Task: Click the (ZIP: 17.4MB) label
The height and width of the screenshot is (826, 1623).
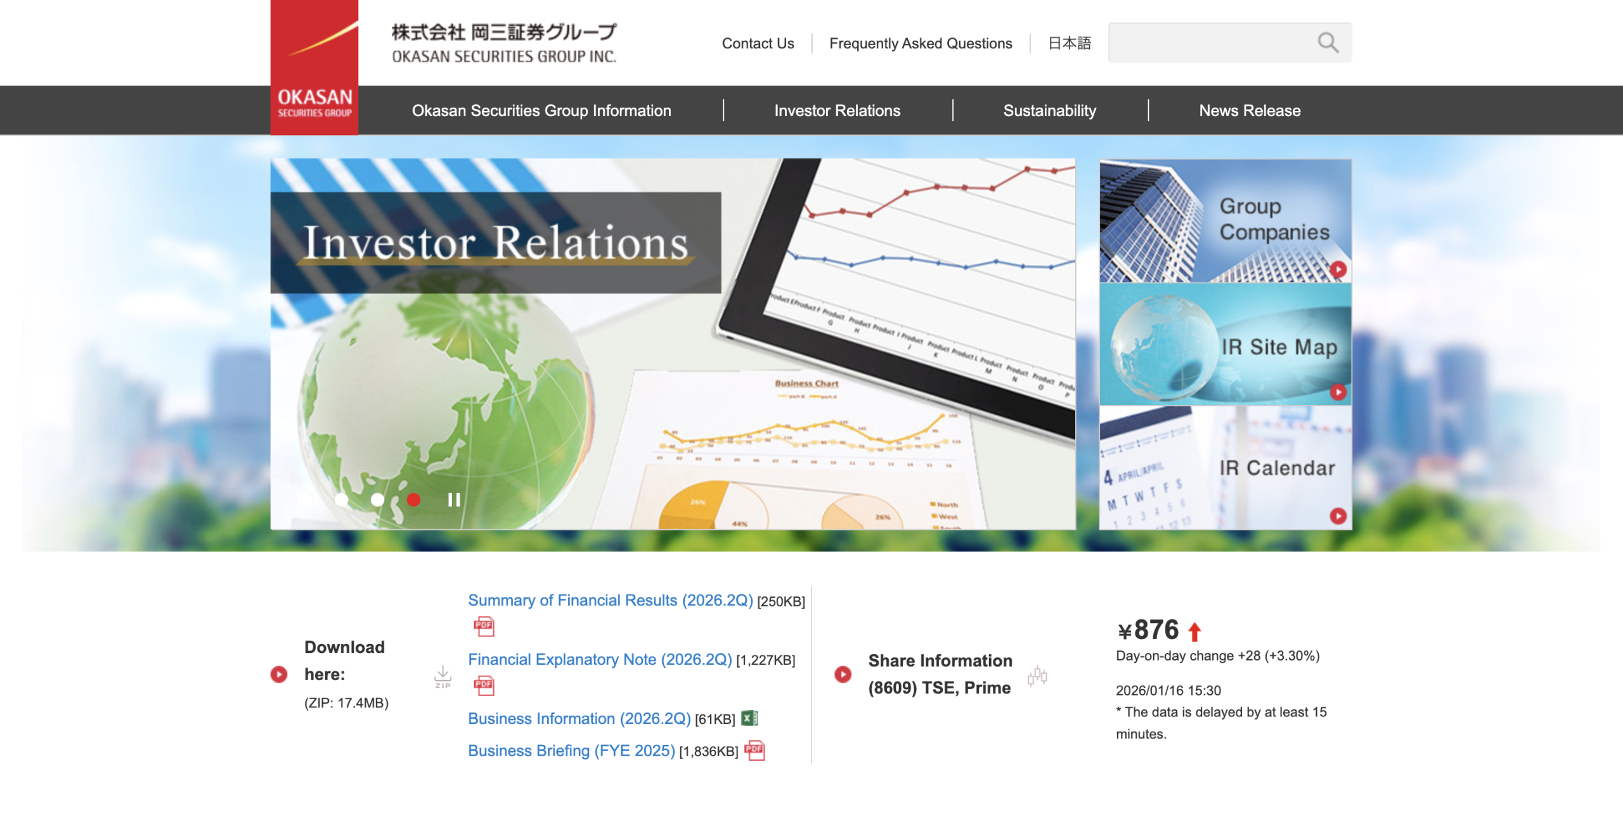Action: 346,703
